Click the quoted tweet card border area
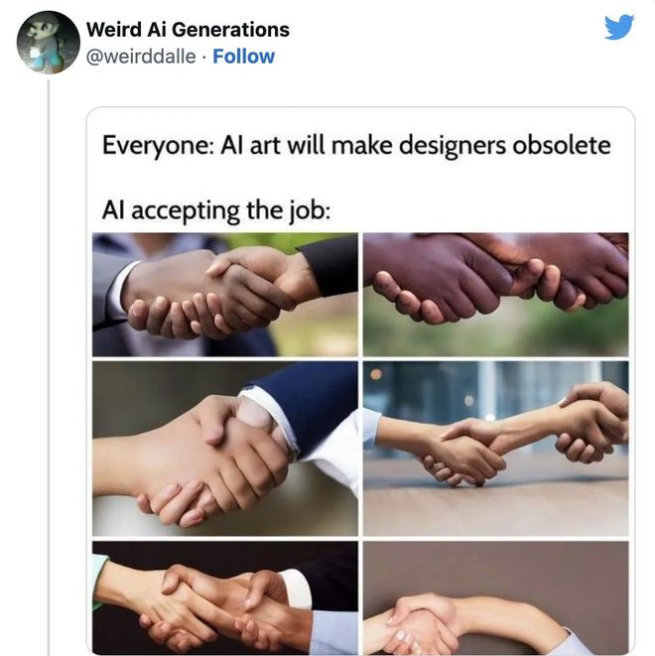The width and height of the screenshot is (655, 656). 360,109
